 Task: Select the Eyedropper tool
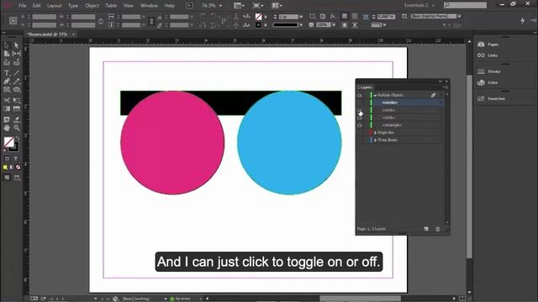(x=17, y=119)
